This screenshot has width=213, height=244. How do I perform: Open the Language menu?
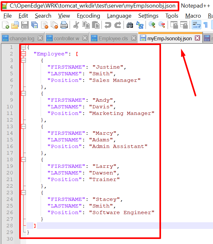(x=119, y=16)
